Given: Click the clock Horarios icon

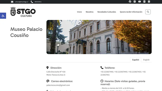Looking at the screenshot, I should pos(102,81).
